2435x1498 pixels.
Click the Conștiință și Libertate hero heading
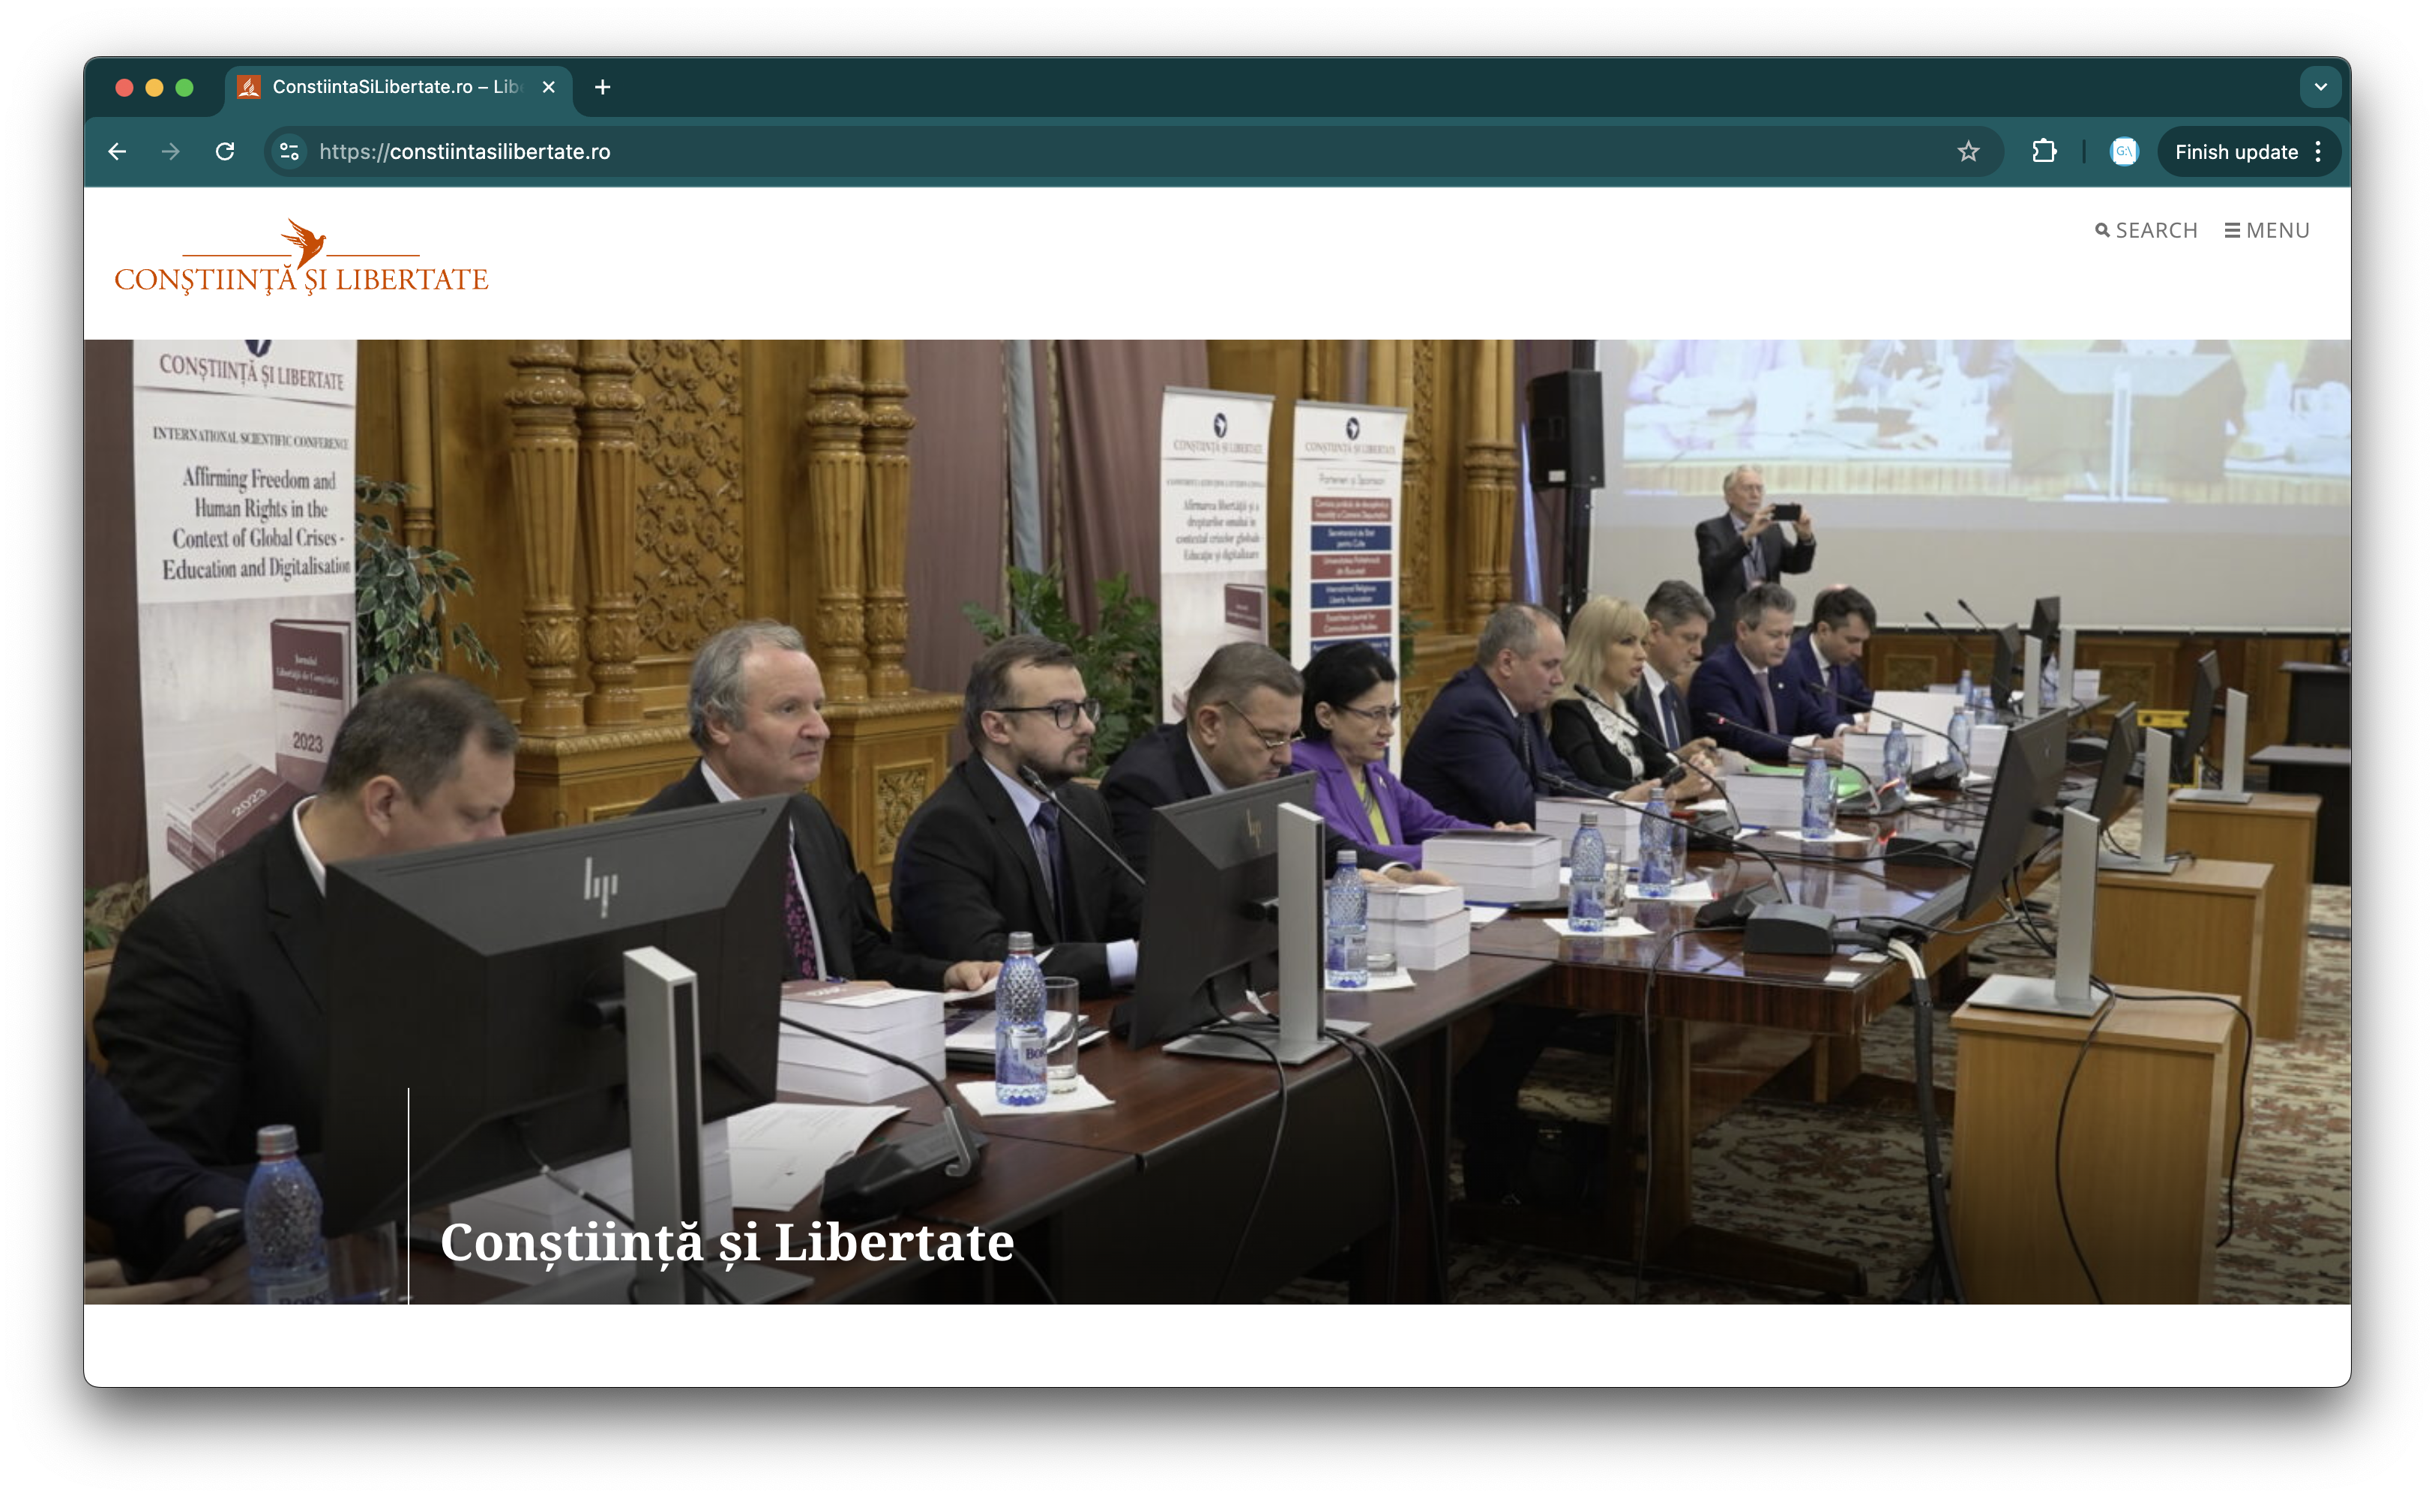[726, 1242]
